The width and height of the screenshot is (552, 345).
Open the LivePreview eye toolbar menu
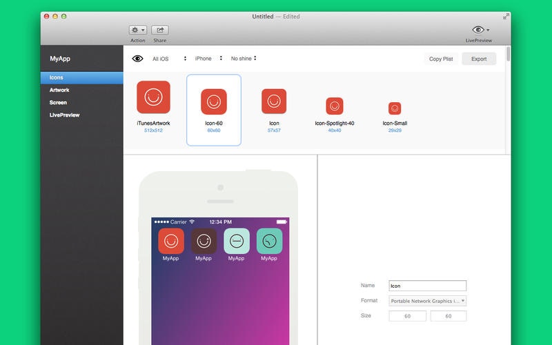point(480,30)
